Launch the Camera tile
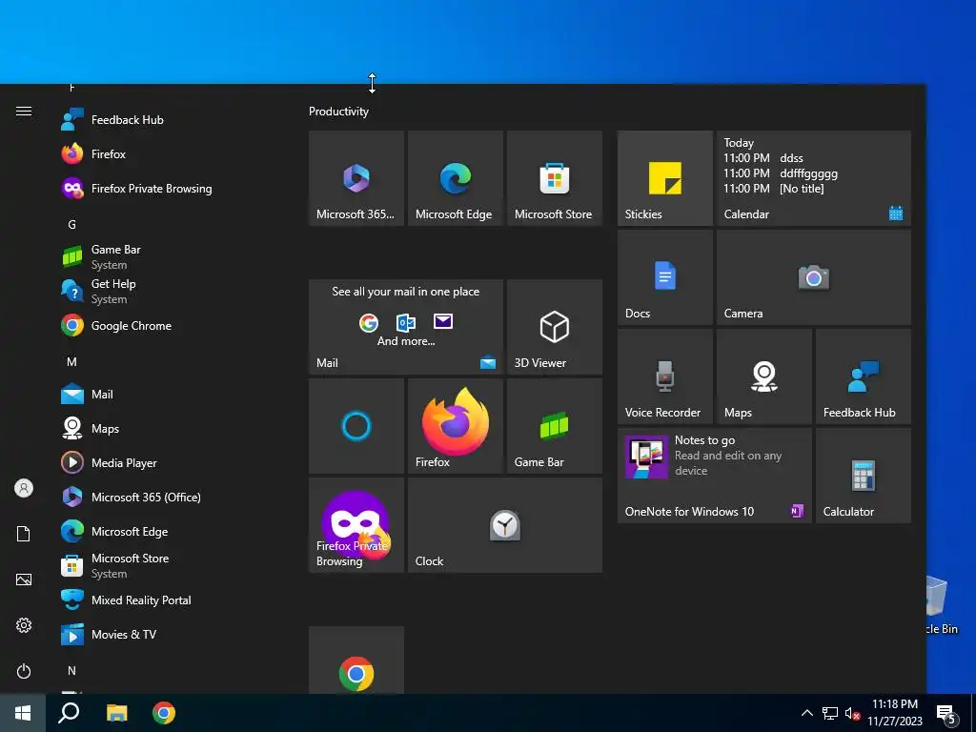The image size is (976, 732). click(x=814, y=277)
